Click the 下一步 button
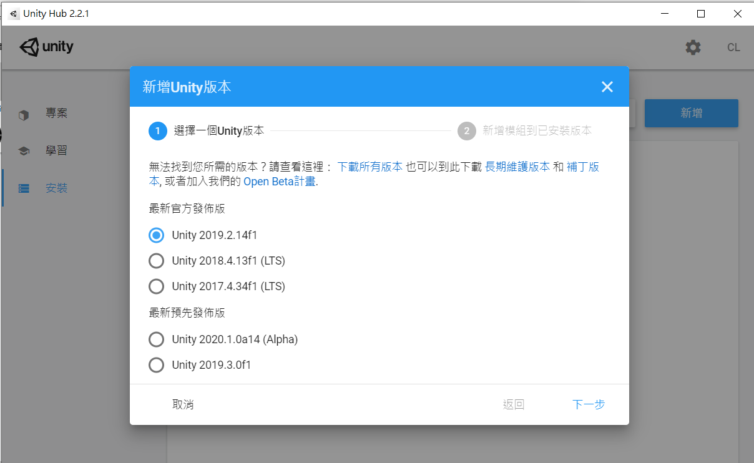754x463 pixels. pos(589,404)
